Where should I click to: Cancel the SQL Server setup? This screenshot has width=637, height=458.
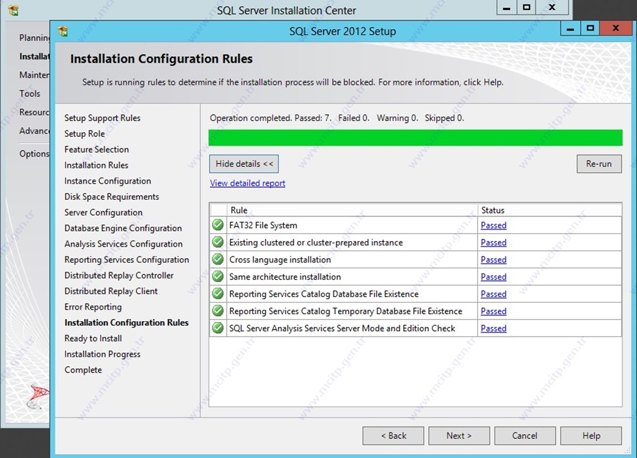pyautogui.click(x=525, y=436)
